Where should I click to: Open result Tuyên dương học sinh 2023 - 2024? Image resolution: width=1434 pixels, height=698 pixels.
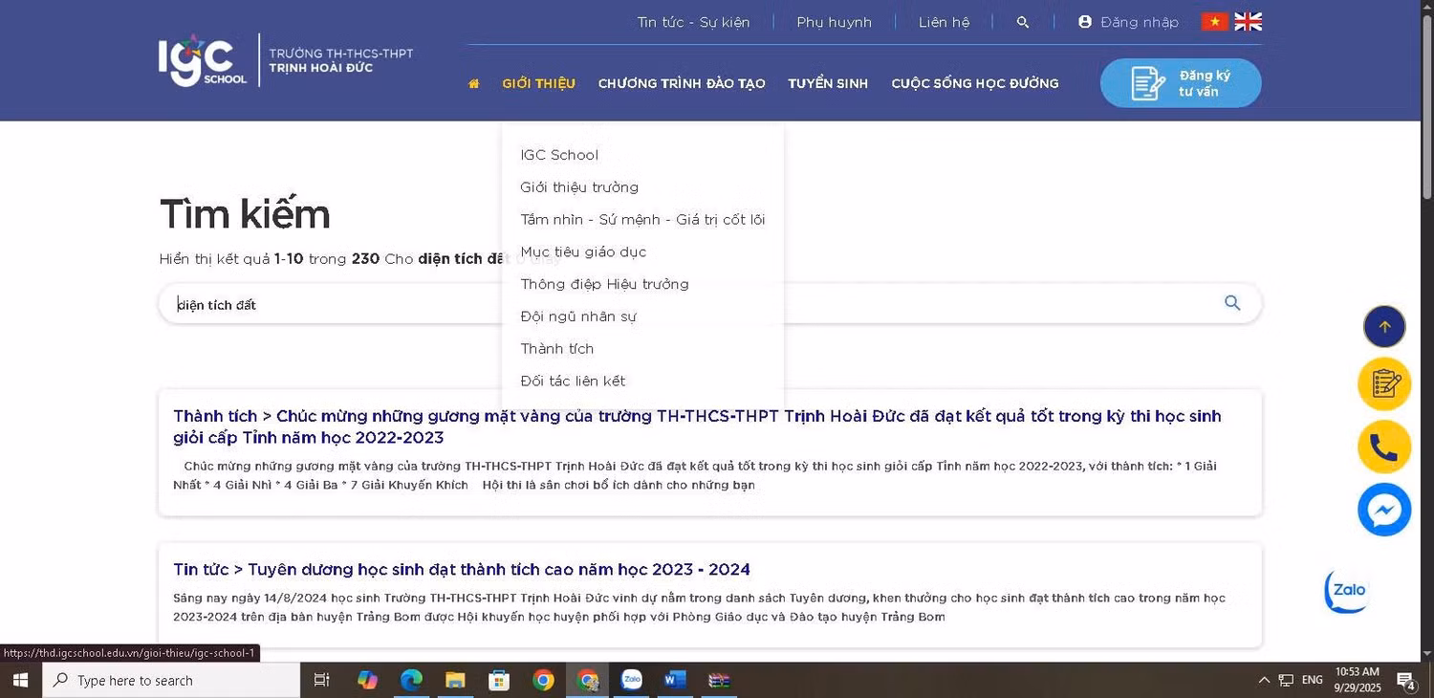tap(462, 570)
